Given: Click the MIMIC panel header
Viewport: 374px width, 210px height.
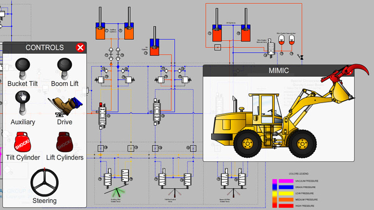Looking at the screenshot, I should 278,70.
